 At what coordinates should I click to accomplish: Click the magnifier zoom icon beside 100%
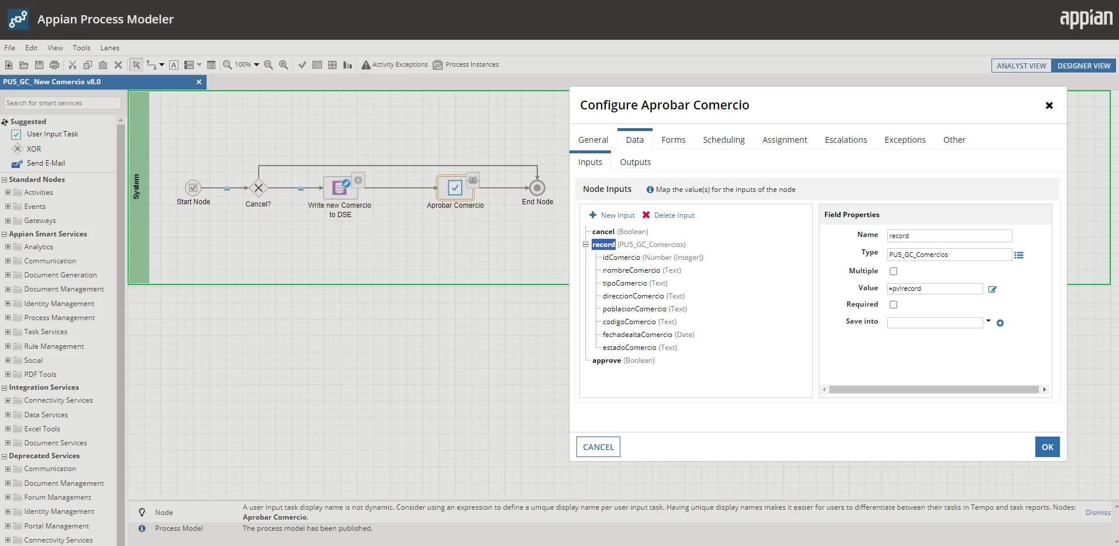click(227, 65)
